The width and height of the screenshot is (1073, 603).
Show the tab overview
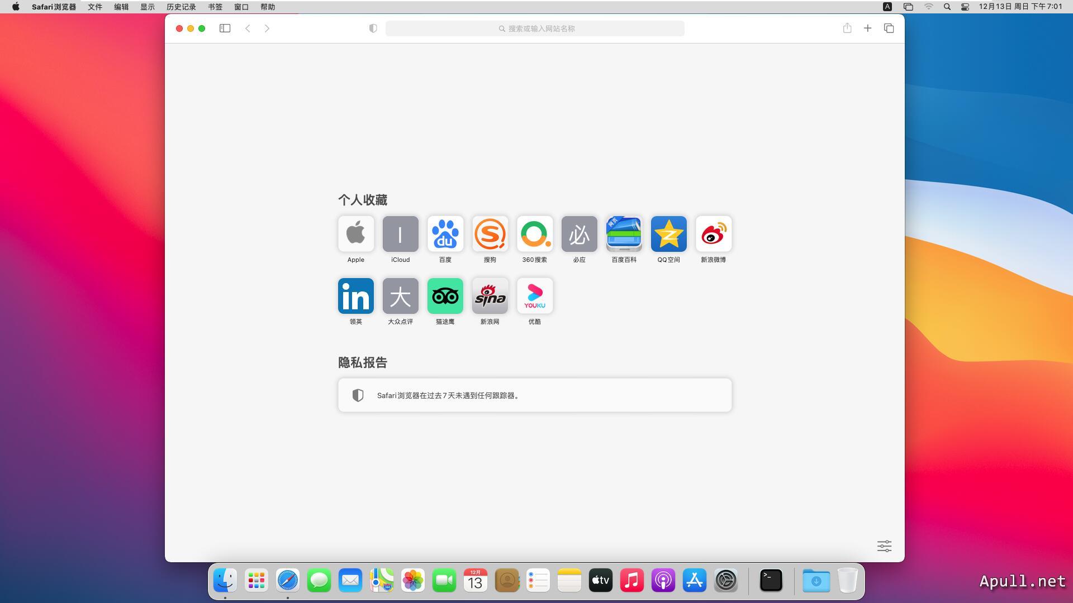pyautogui.click(x=889, y=28)
